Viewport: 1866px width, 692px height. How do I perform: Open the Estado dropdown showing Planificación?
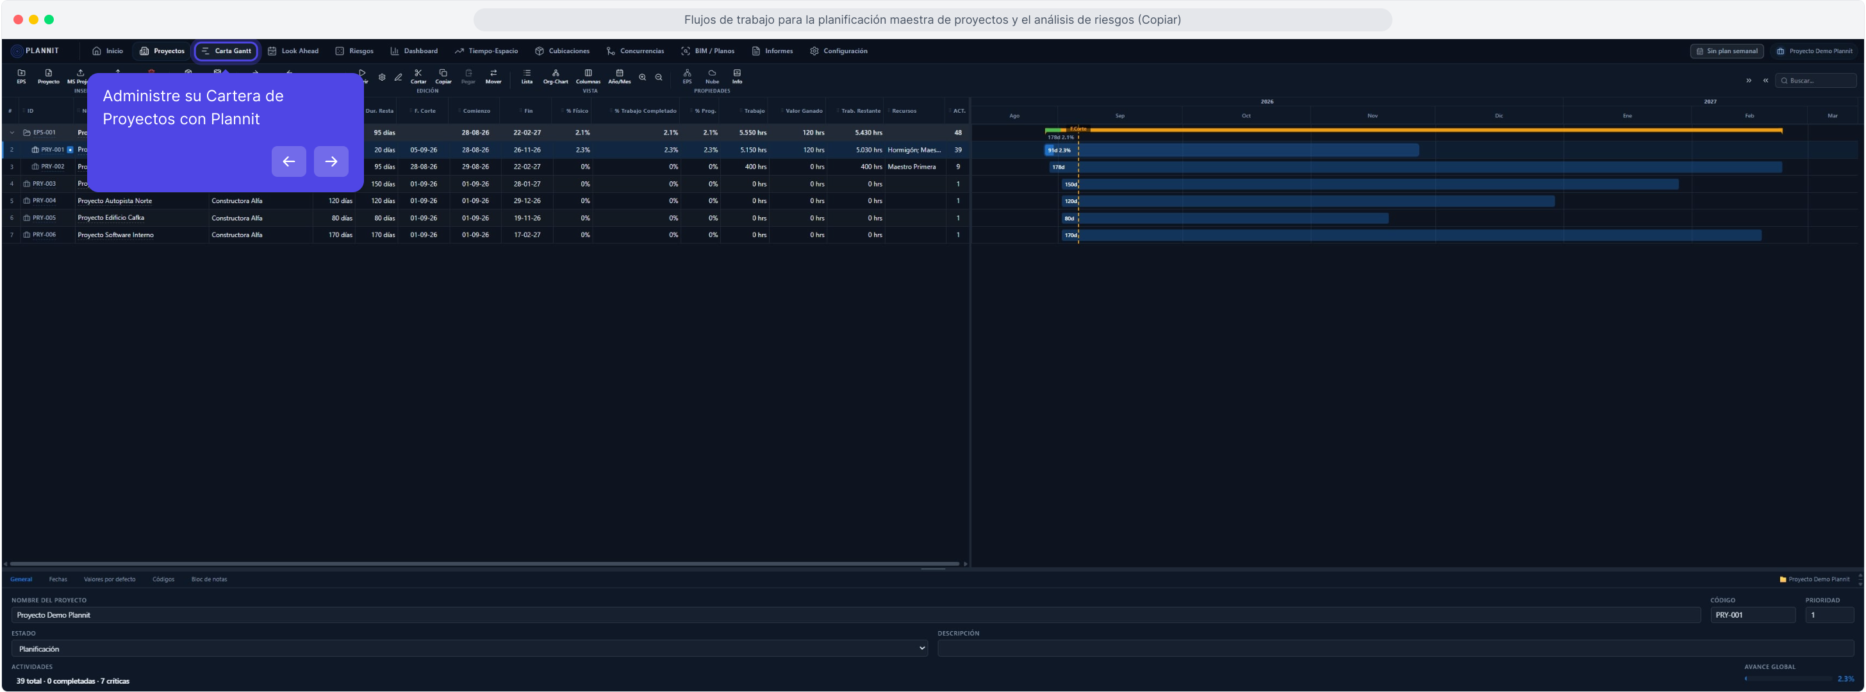(470, 648)
